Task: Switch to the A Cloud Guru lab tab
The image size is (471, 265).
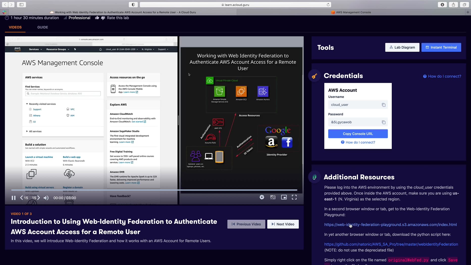Action: tap(123, 12)
